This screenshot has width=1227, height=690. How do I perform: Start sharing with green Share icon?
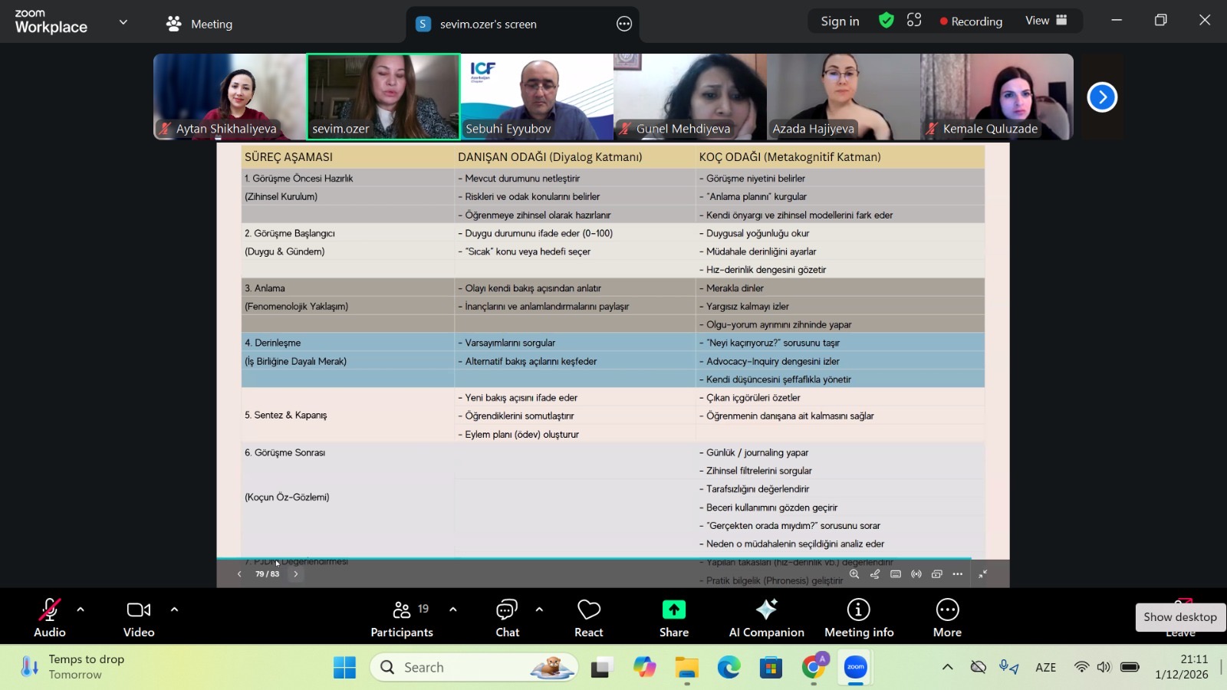click(x=673, y=617)
